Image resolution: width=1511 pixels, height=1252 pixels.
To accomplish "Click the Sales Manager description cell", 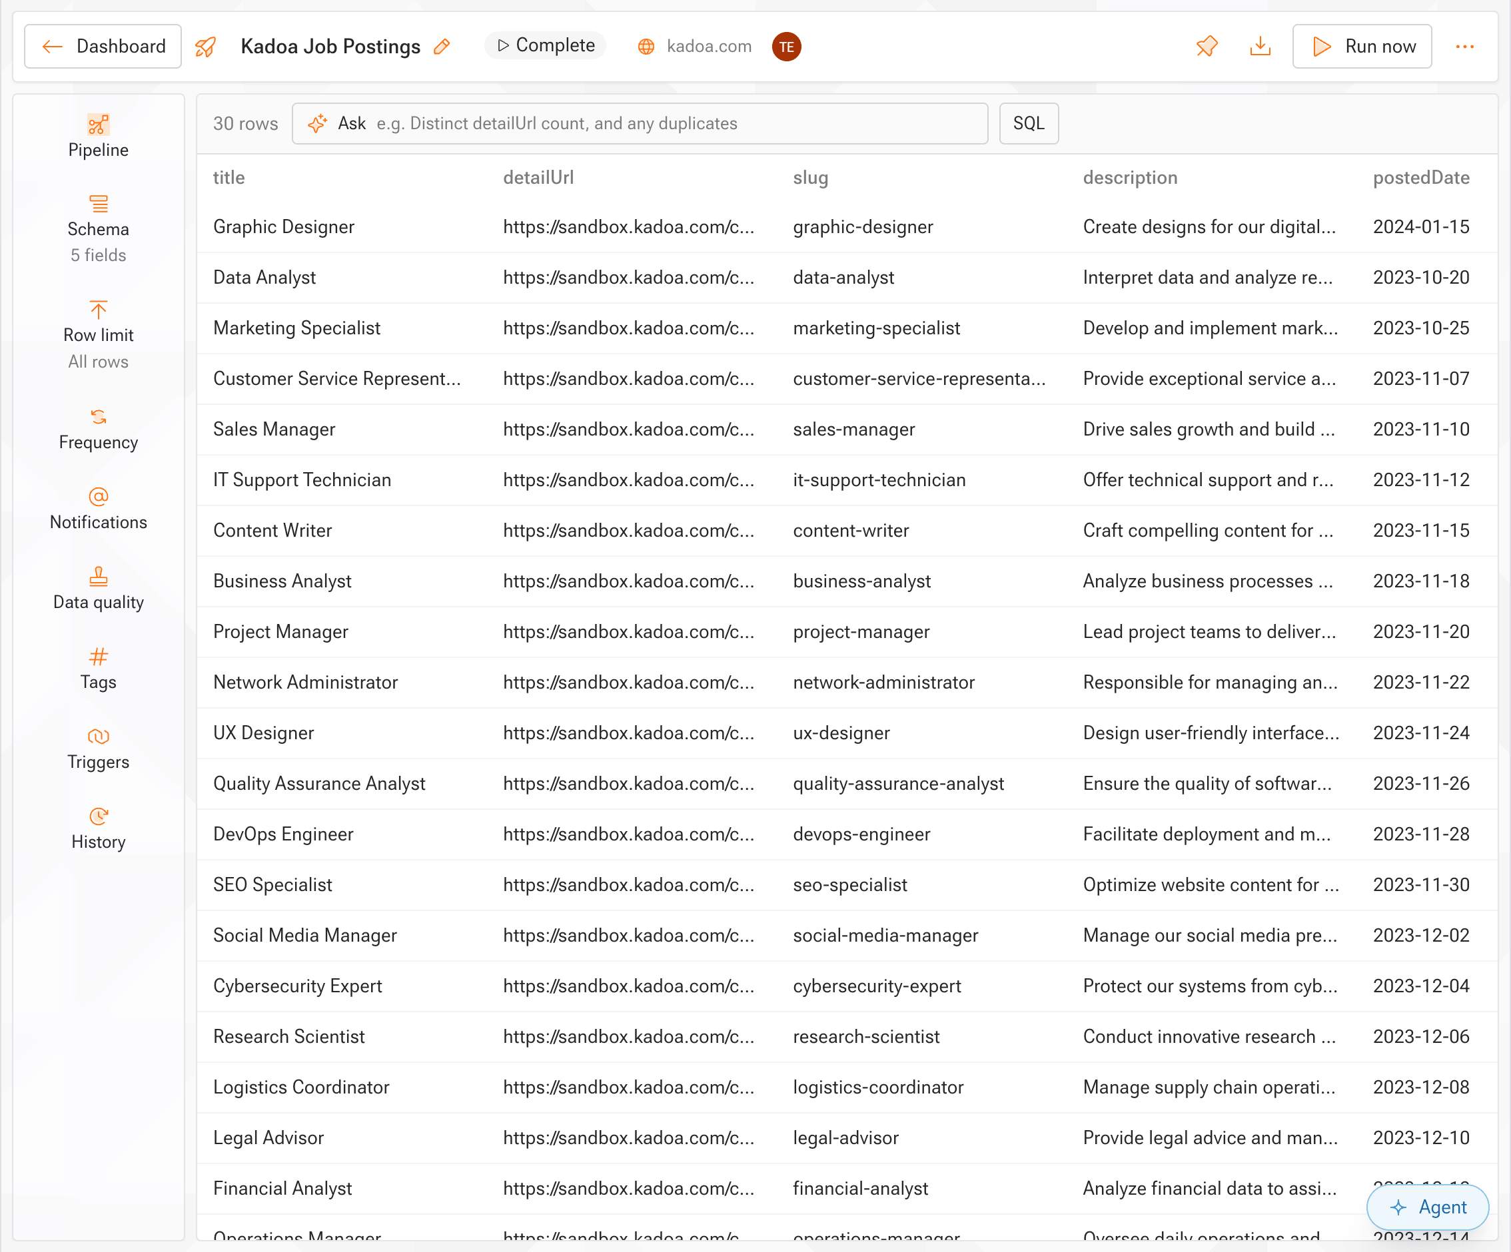I will 1209,430.
